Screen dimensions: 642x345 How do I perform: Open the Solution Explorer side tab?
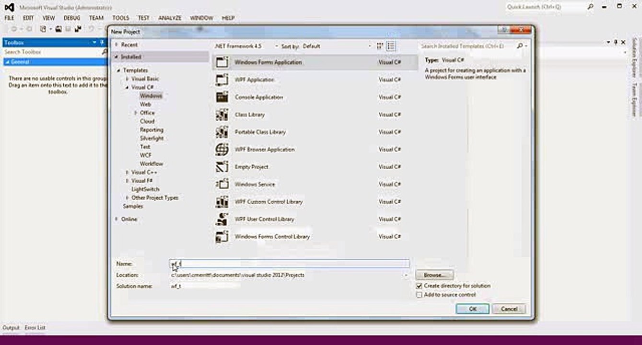click(634, 58)
